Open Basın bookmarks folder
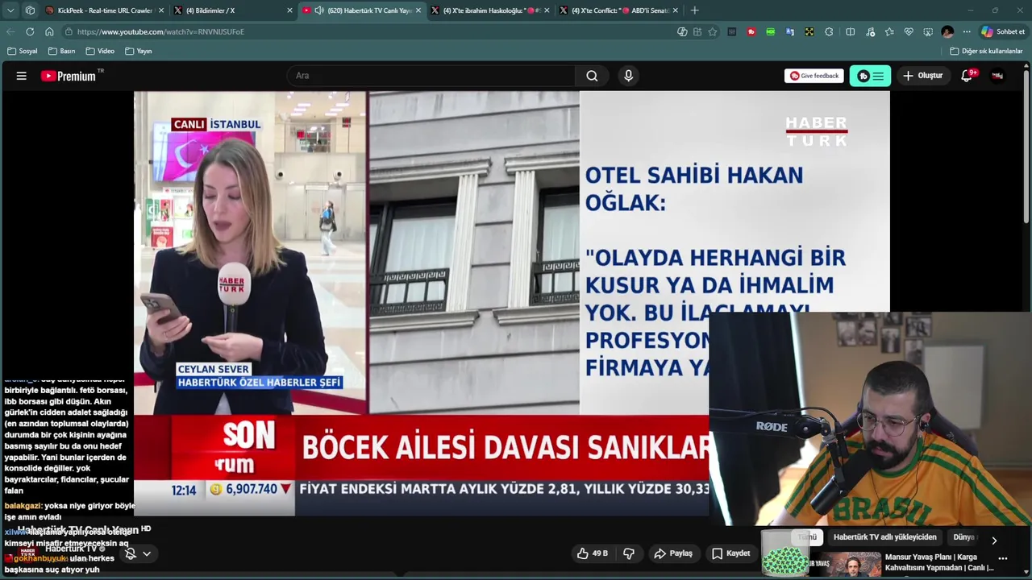1032x580 pixels. [61, 51]
